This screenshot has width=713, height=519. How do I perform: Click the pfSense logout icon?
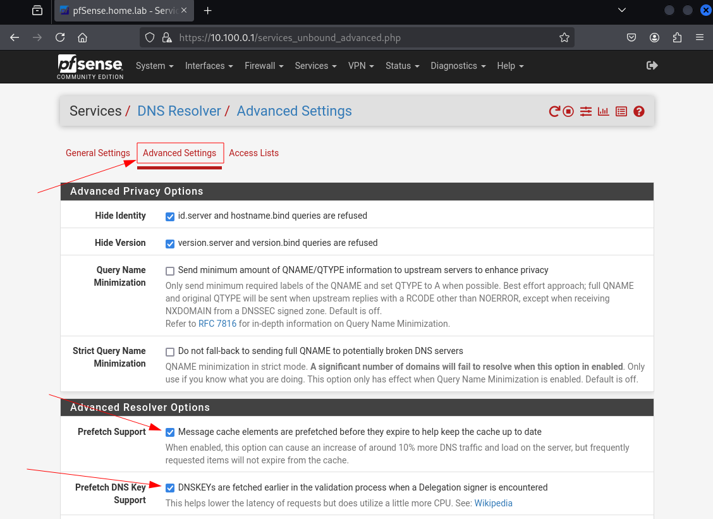pos(652,66)
